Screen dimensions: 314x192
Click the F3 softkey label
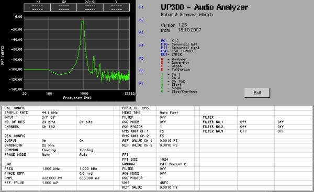141,32
